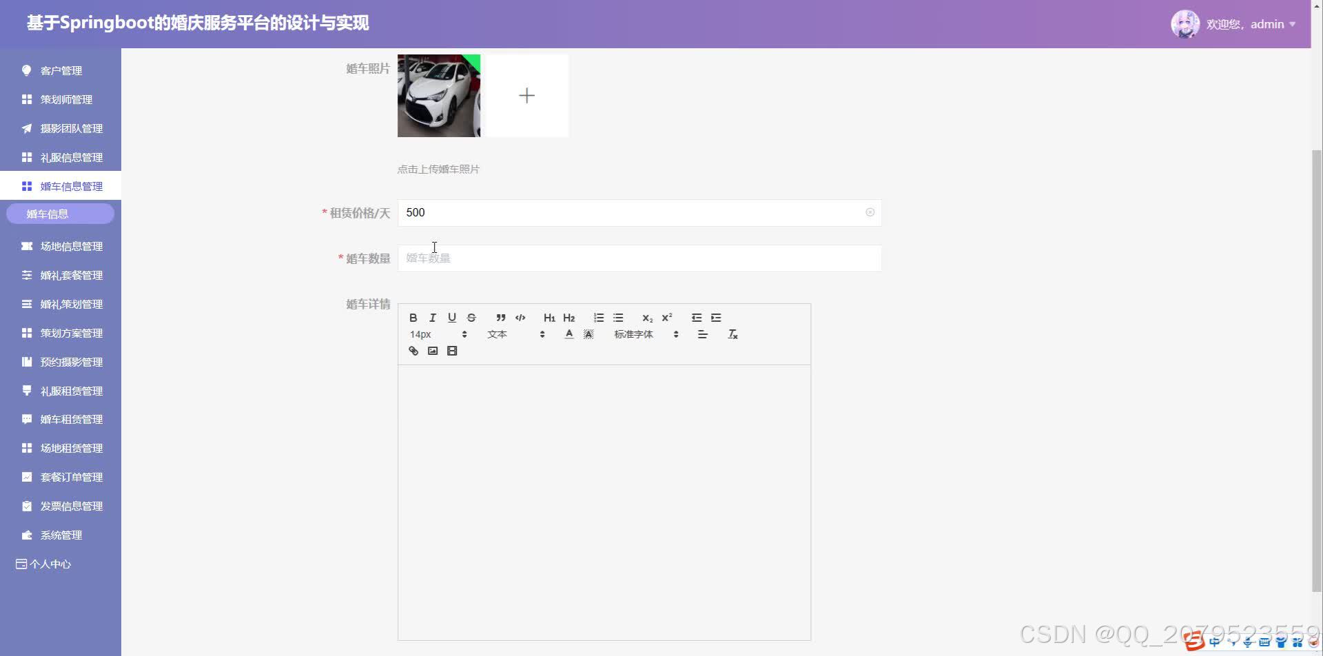The width and height of the screenshot is (1323, 656).
Task: Insert a video using the film icon
Action: (452, 351)
